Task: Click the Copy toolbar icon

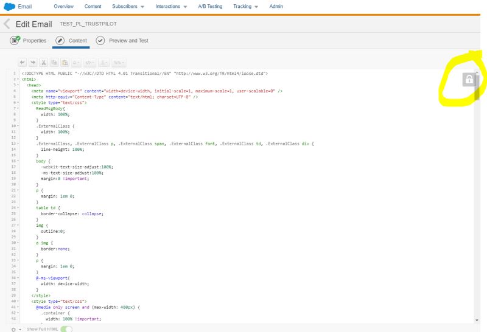Action: (54, 63)
